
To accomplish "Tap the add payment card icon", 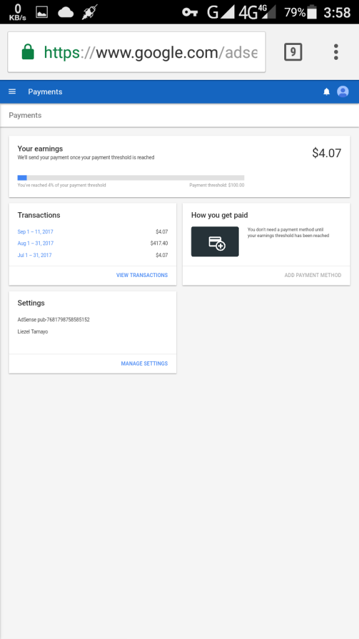I will click(215, 241).
